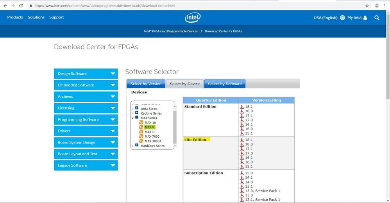The image size is (390, 203).
Task: Expand Board Layout and Test menu
Action: 86,154
